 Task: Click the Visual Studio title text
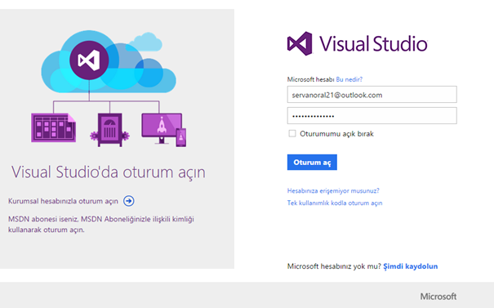pyautogui.click(x=374, y=43)
